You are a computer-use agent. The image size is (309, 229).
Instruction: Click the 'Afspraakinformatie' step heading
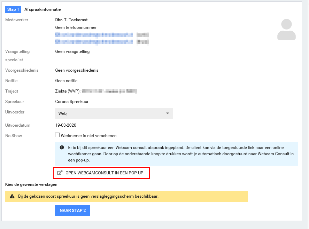pyautogui.click(x=42, y=9)
